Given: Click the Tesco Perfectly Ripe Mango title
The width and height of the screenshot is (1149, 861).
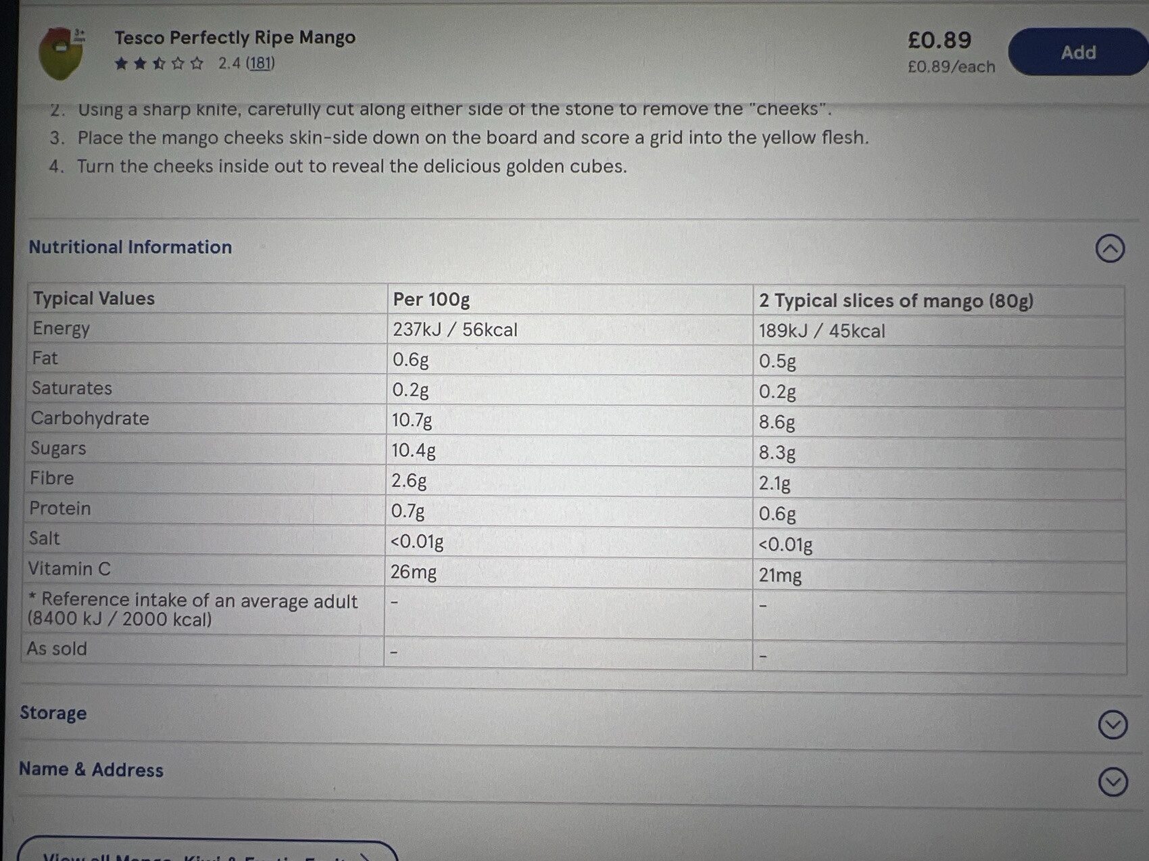Looking at the screenshot, I should coord(235,38).
